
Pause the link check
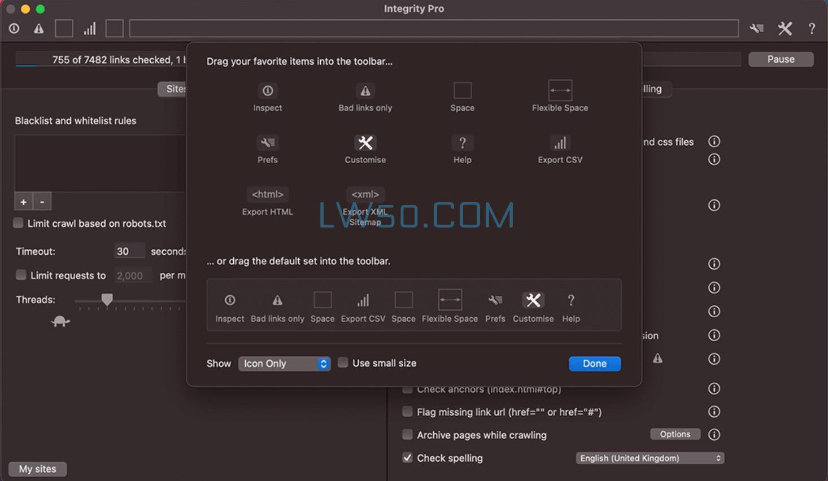click(781, 59)
